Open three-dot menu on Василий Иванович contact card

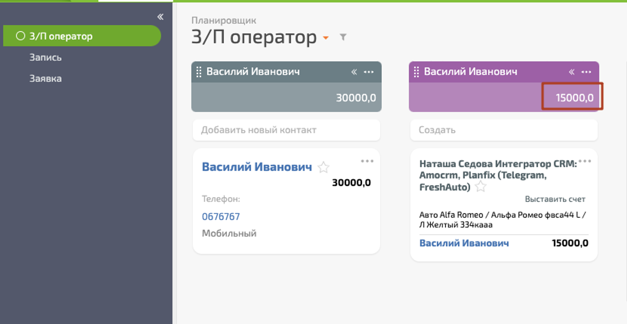coord(367,161)
